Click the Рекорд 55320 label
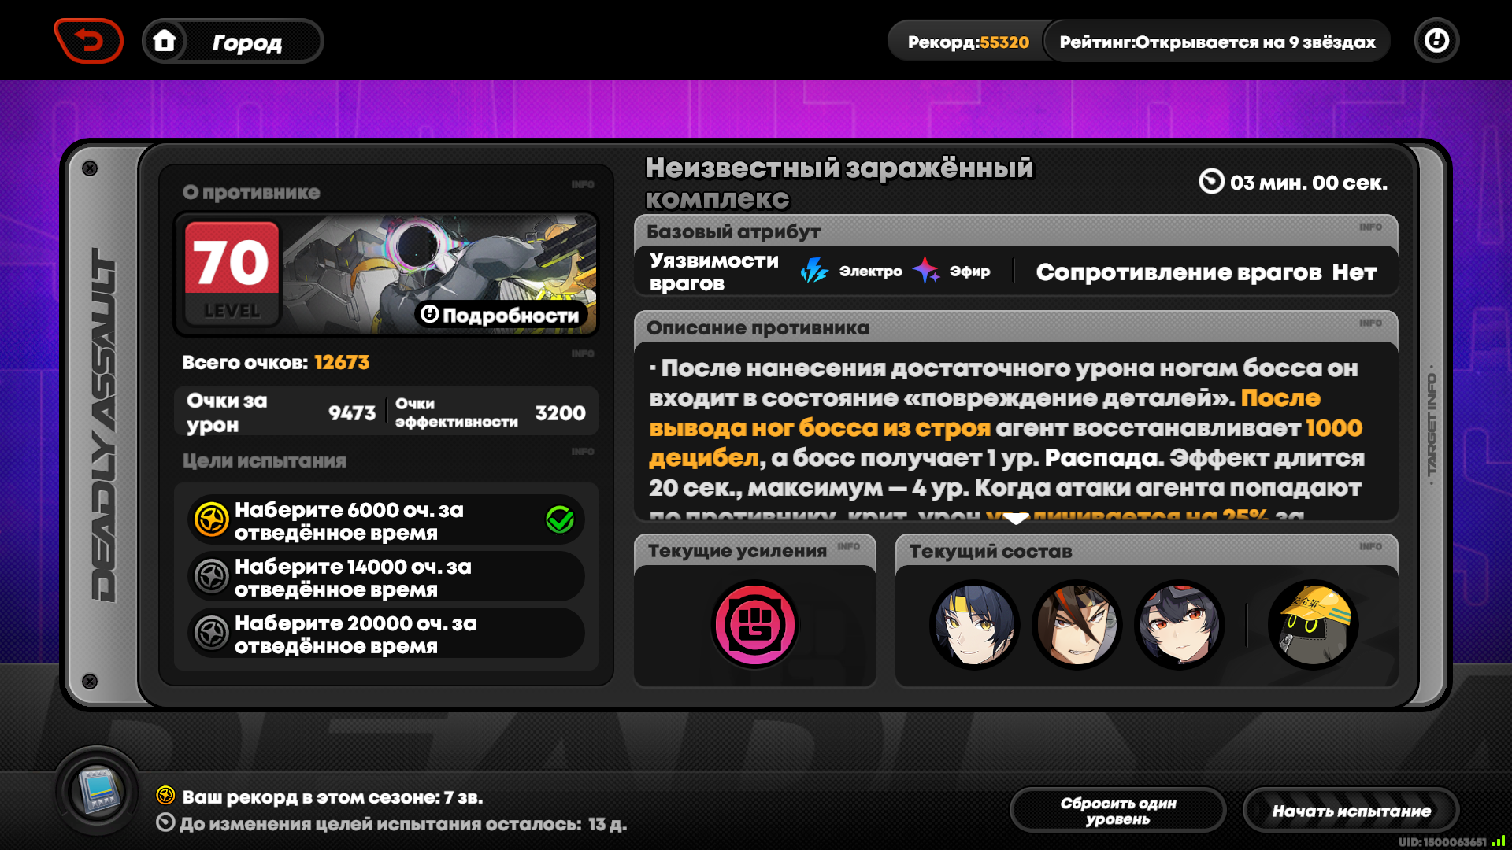Viewport: 1512px width, 850px height. 968,42
